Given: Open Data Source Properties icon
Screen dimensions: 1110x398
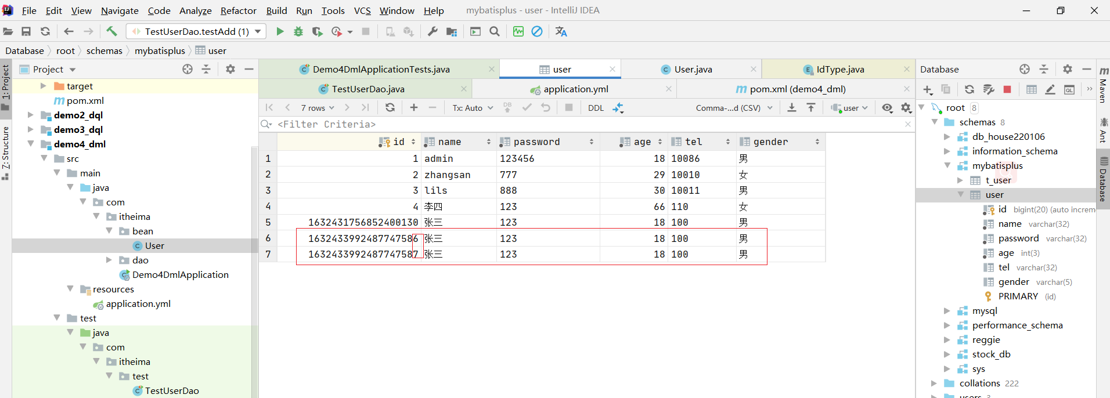Looking at the screenshot, I should click(989, 89).
